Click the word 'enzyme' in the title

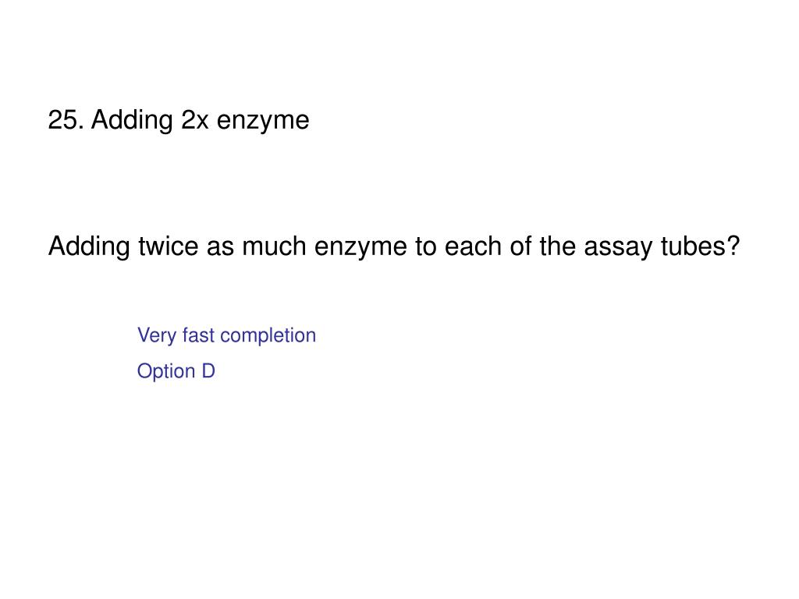(263, 122)
